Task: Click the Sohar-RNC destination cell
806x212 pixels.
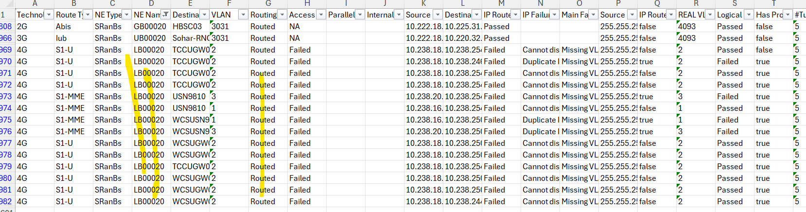Action: (x=190, y=38)
